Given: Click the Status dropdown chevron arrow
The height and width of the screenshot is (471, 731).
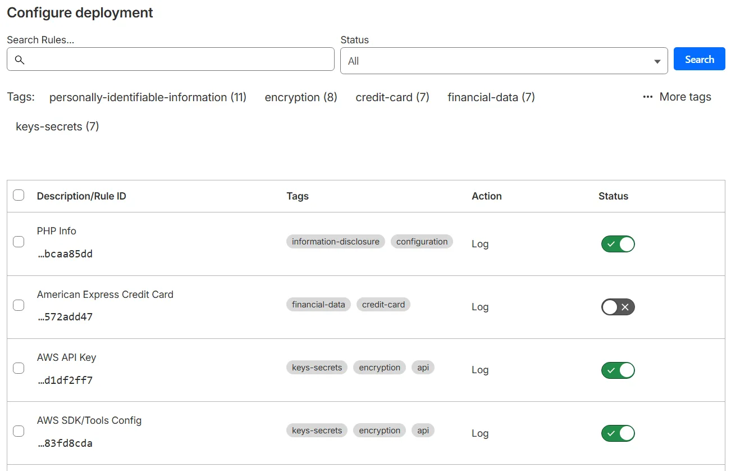Looking at the screenshot, I should click(x=657, y=60).
